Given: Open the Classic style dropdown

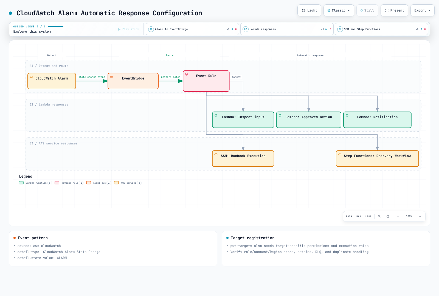Looking at the screenshot, I should tap(339, 10).
